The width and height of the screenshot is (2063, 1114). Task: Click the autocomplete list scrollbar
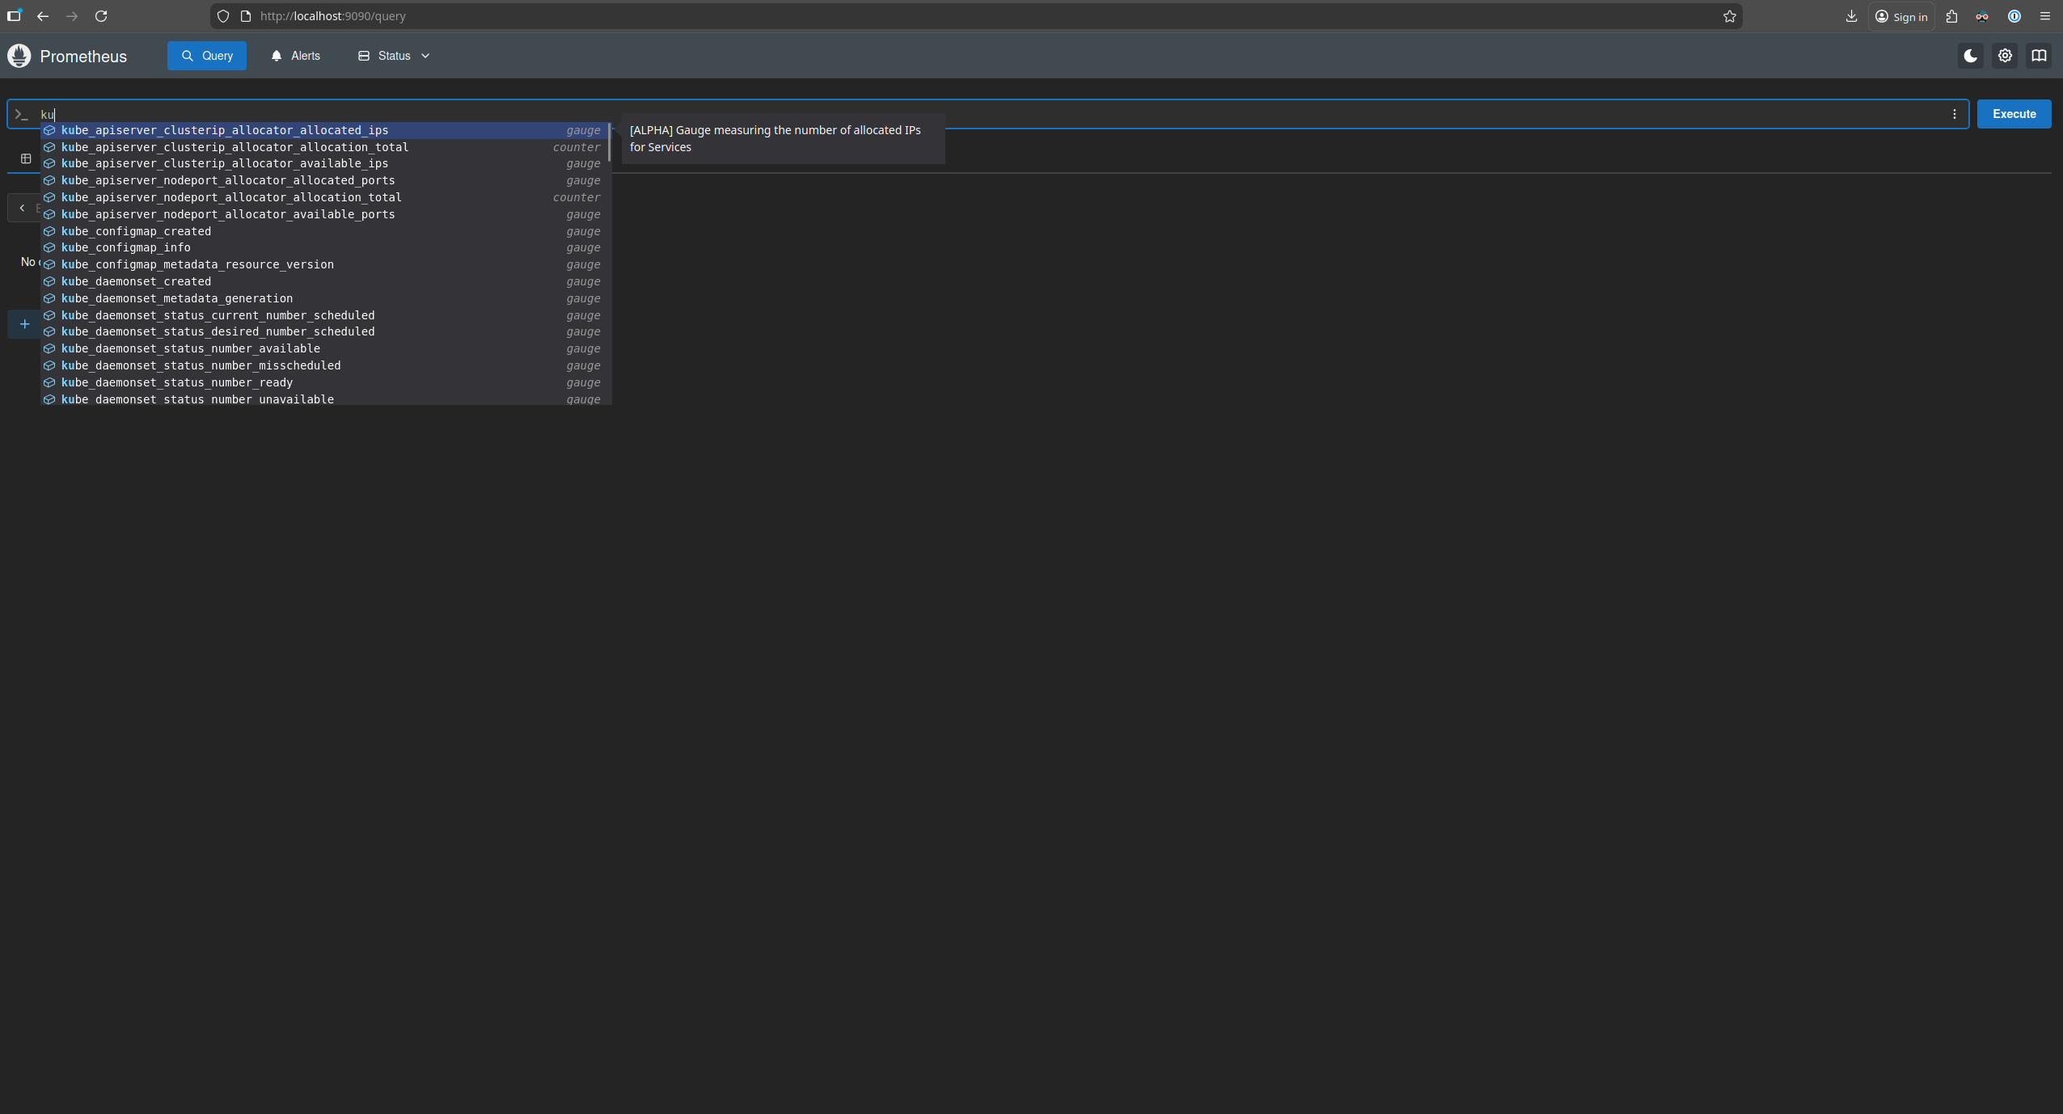tap(609, 143)
